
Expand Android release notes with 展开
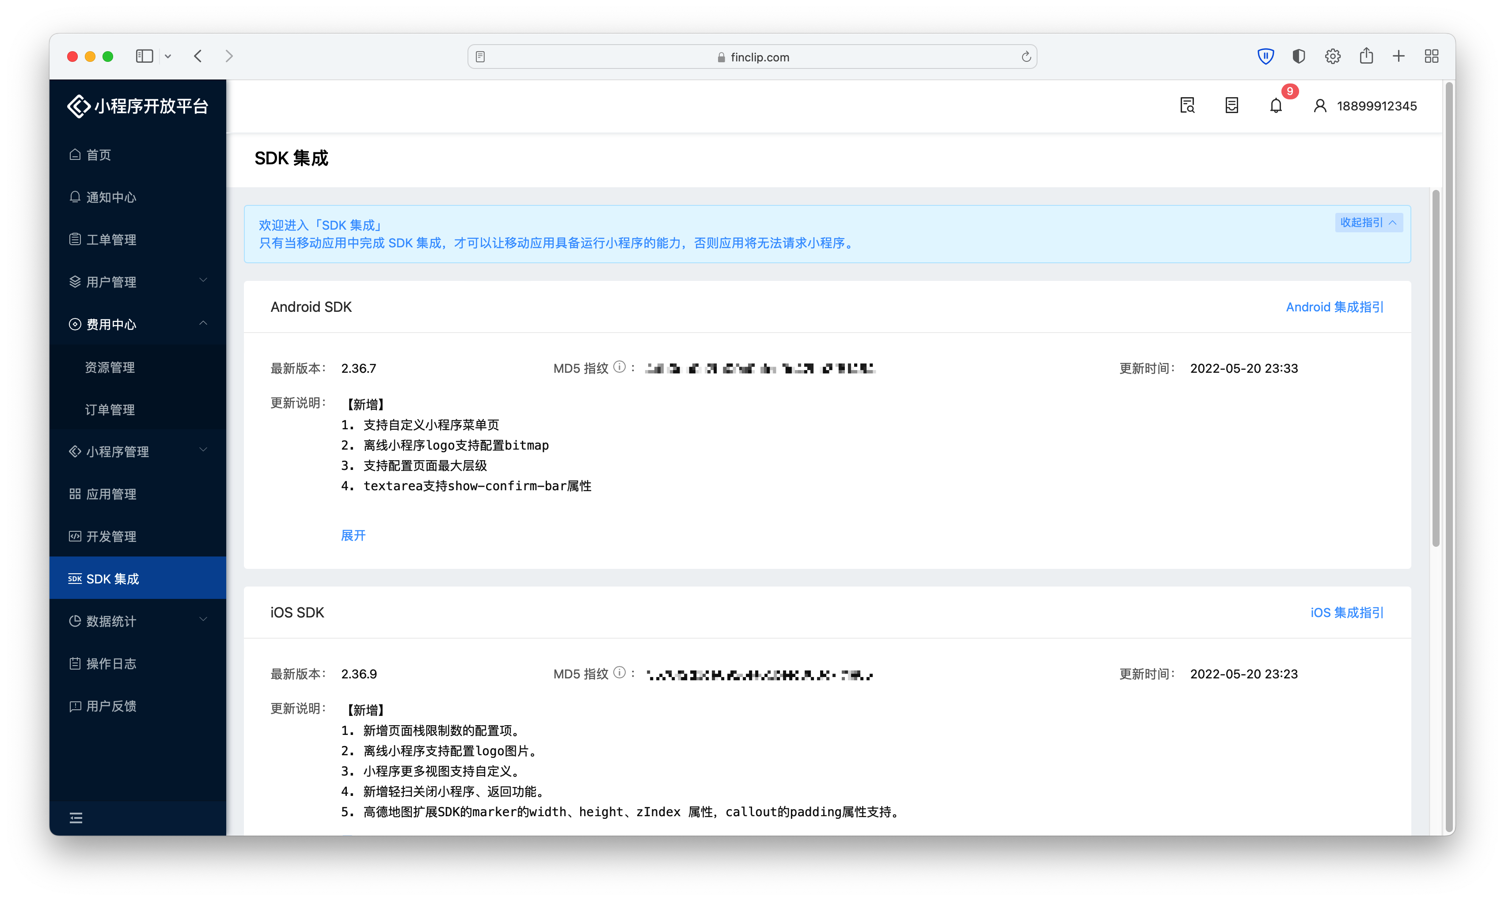[x=353, y=535]
